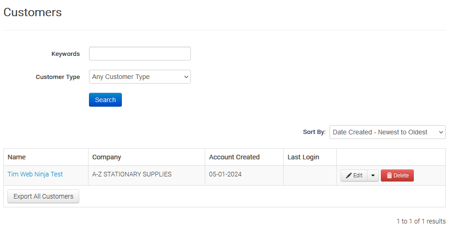This screenshot has height=230, width=449.
Task: Click into the Keywords input field
Action: click(139, 54)
